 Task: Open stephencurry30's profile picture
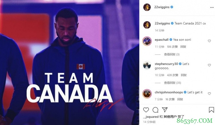tap(147, 65)
